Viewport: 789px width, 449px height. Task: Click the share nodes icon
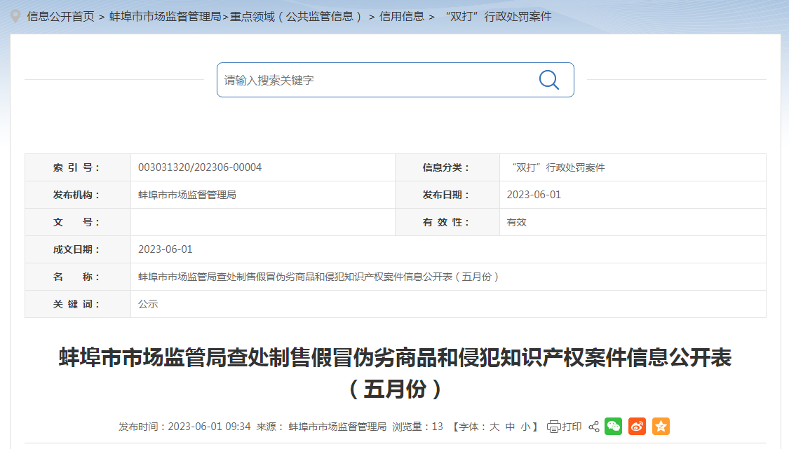[594, 427]
